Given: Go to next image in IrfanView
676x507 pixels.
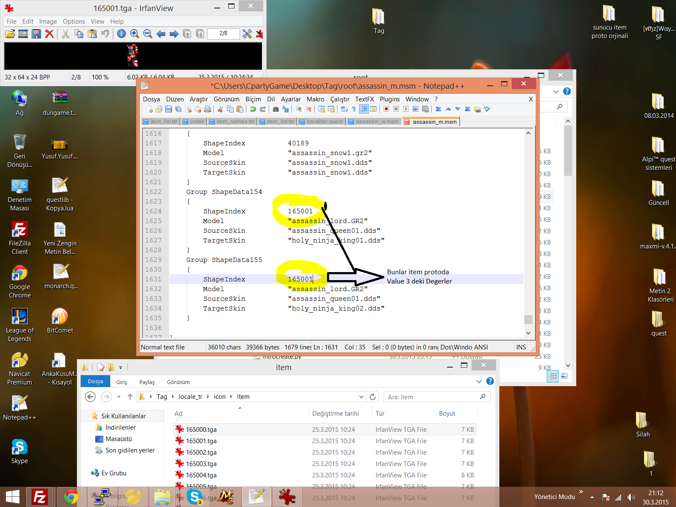Looking at the screenshot, I should 174,34.
